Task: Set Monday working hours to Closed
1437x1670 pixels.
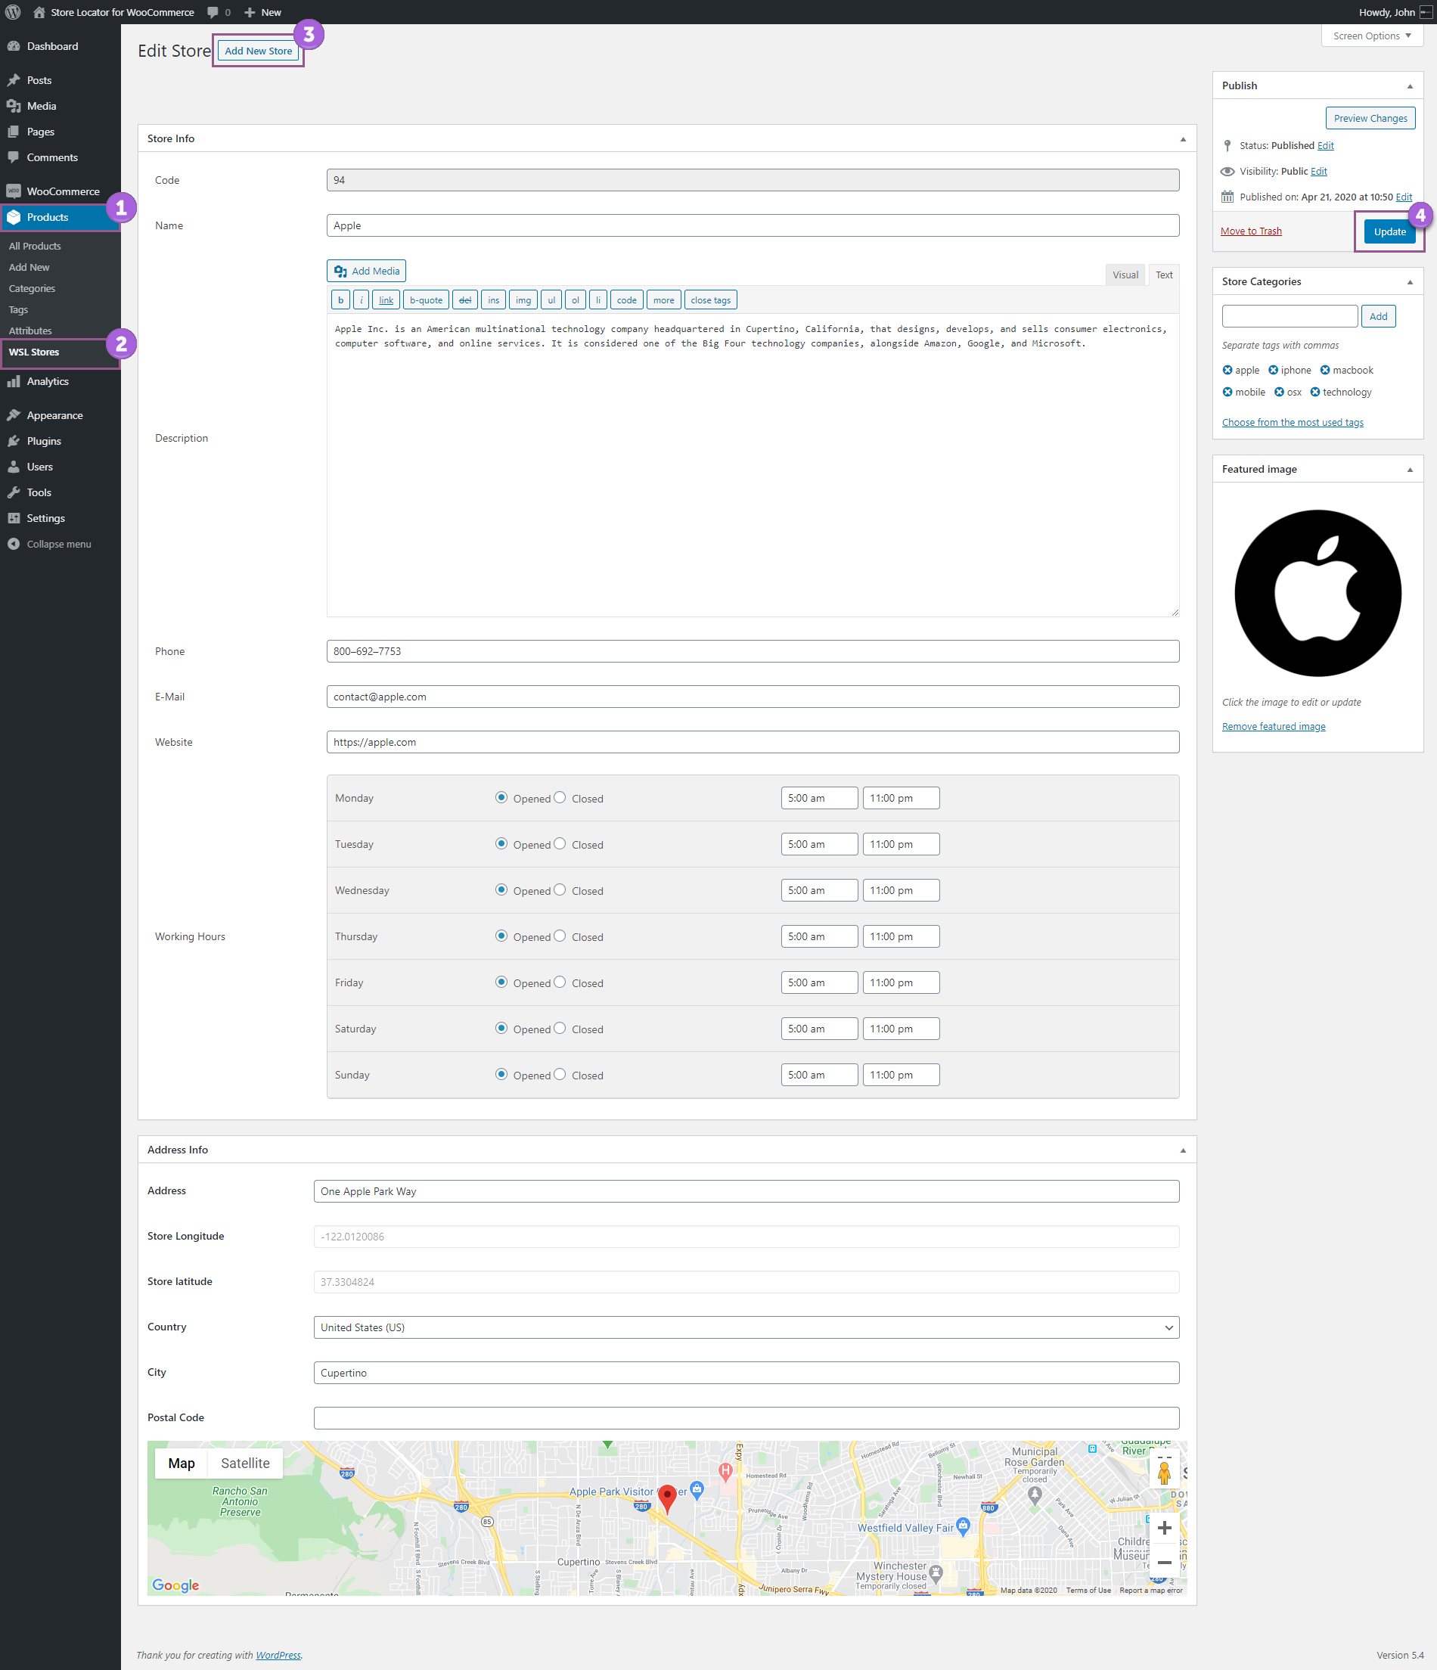Action: tap(560, 798)
